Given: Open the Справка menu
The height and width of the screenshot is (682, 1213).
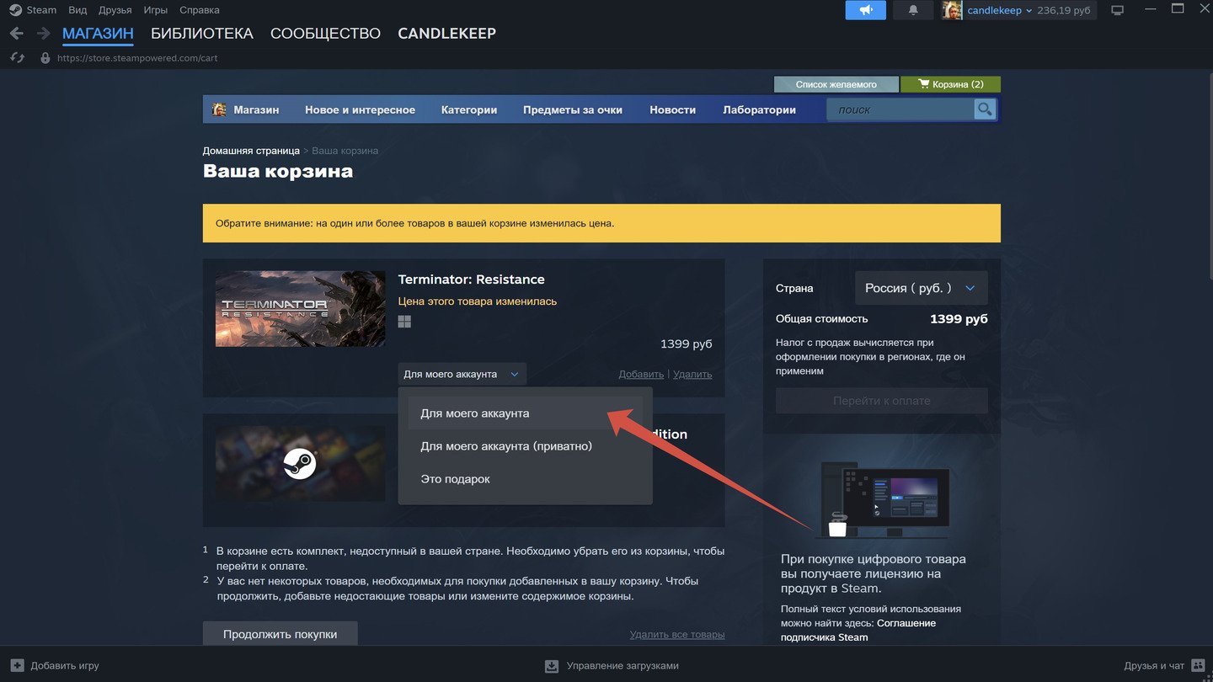Looking at the screenshot, I should tap(200, 10).
